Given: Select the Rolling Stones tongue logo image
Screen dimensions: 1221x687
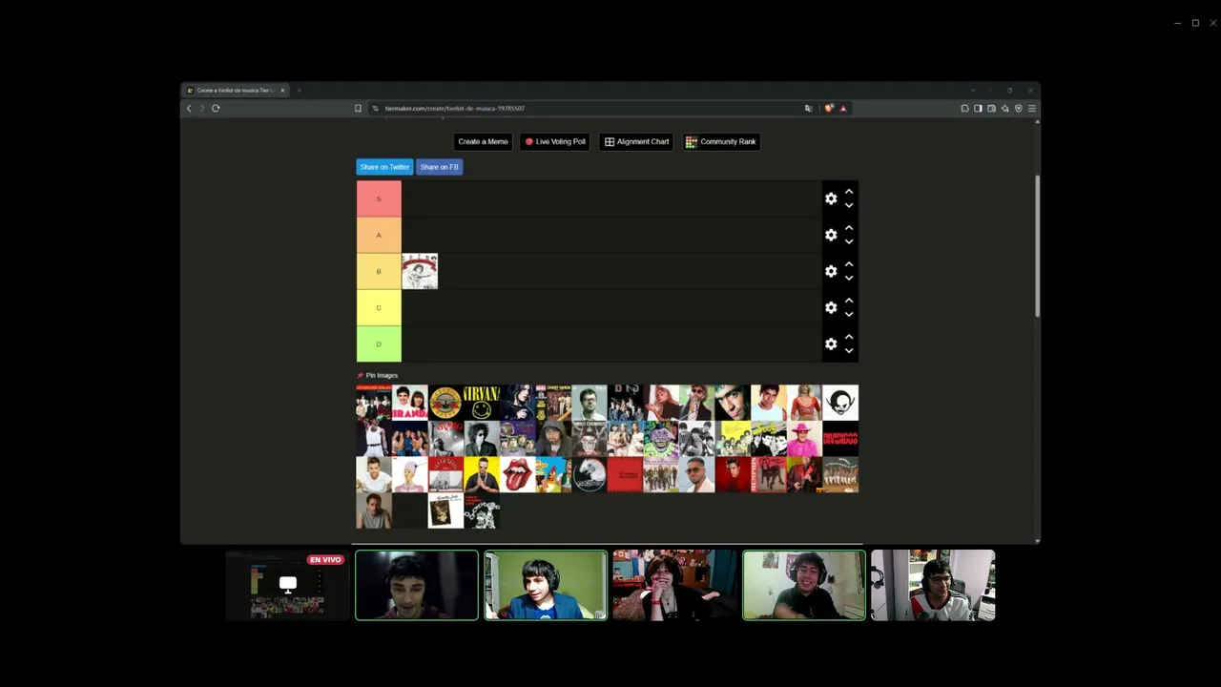Looking at the screenshot, I should (x=517, y=474).
